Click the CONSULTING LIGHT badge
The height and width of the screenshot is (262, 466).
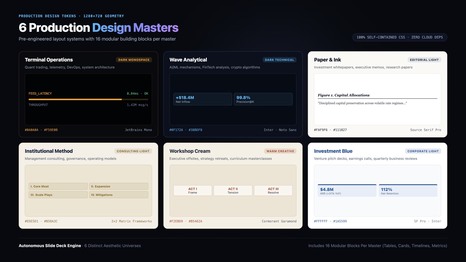tap(133, 151)
